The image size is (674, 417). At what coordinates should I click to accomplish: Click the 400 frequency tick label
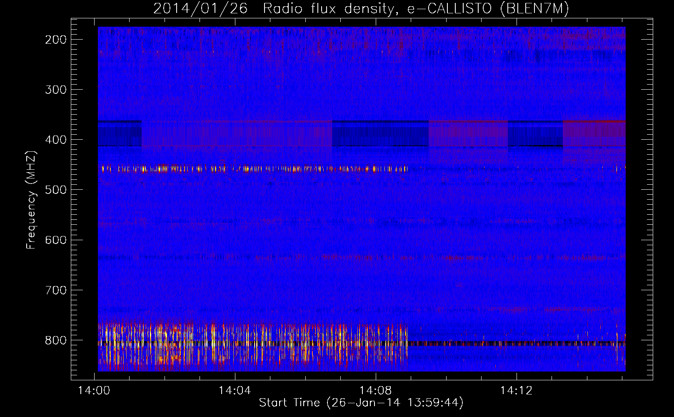pos(55,140)
